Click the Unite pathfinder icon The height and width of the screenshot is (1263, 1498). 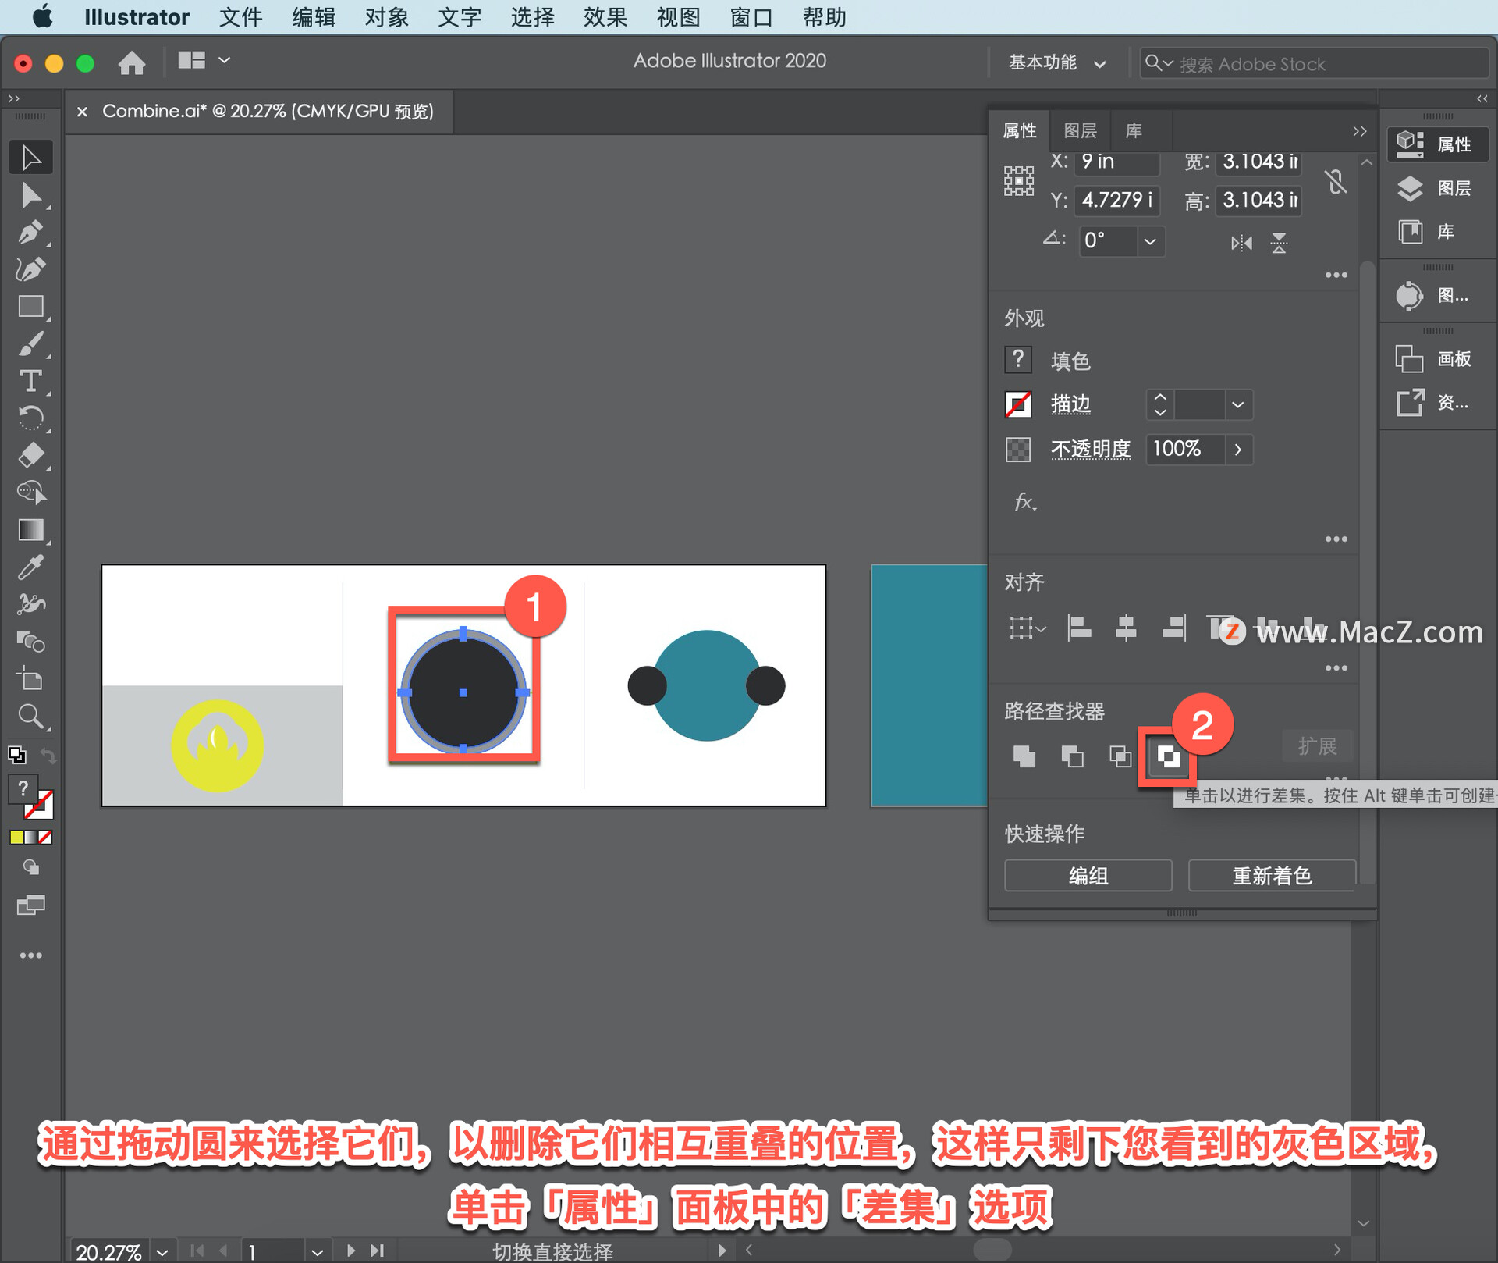(x=1024, y=756)
